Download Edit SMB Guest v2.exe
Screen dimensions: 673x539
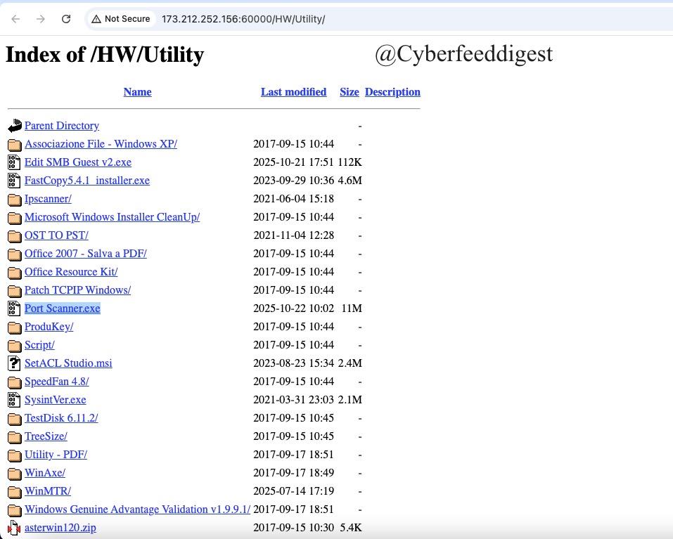(x=77, y=162)
